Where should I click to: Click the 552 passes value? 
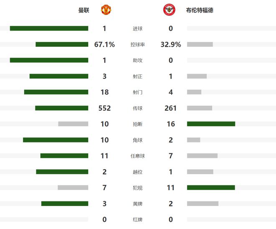105,108
